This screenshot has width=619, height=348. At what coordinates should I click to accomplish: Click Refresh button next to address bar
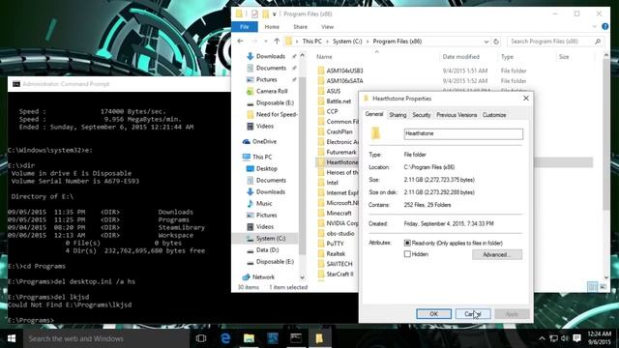(496, 42)
